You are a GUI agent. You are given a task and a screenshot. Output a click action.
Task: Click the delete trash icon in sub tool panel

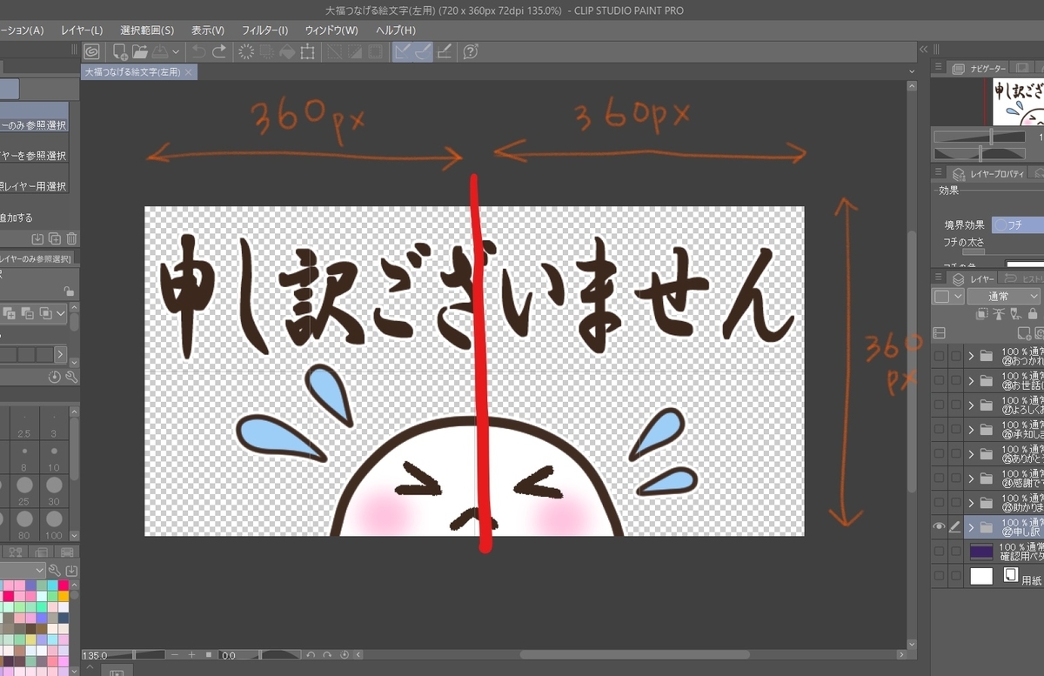[x=71, y=238]
